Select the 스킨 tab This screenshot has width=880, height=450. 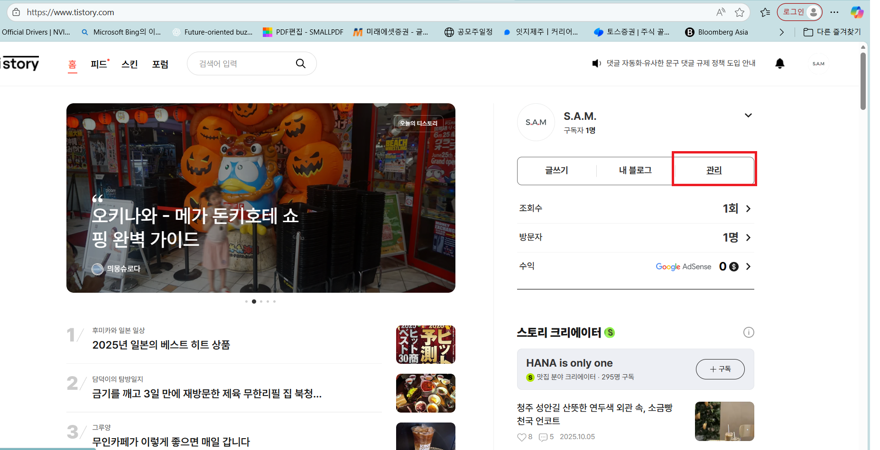point(130,64)
